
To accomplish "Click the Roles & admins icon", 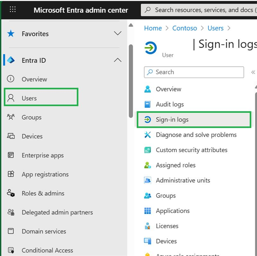I will (x=11, y=193).
